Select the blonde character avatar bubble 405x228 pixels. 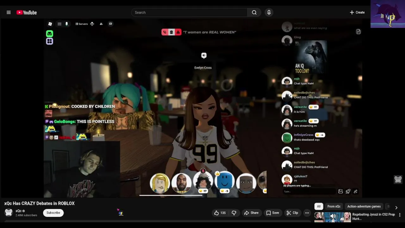tap(160, 183)
